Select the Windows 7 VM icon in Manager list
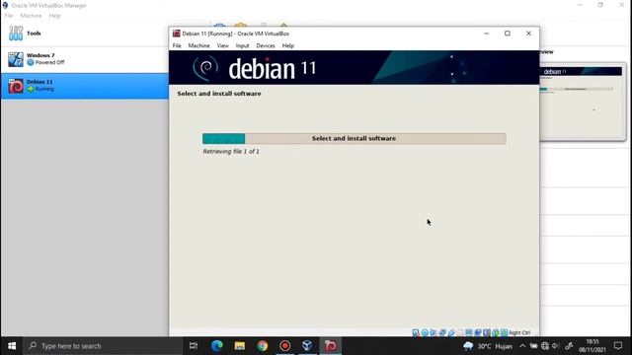 (16, 59)
